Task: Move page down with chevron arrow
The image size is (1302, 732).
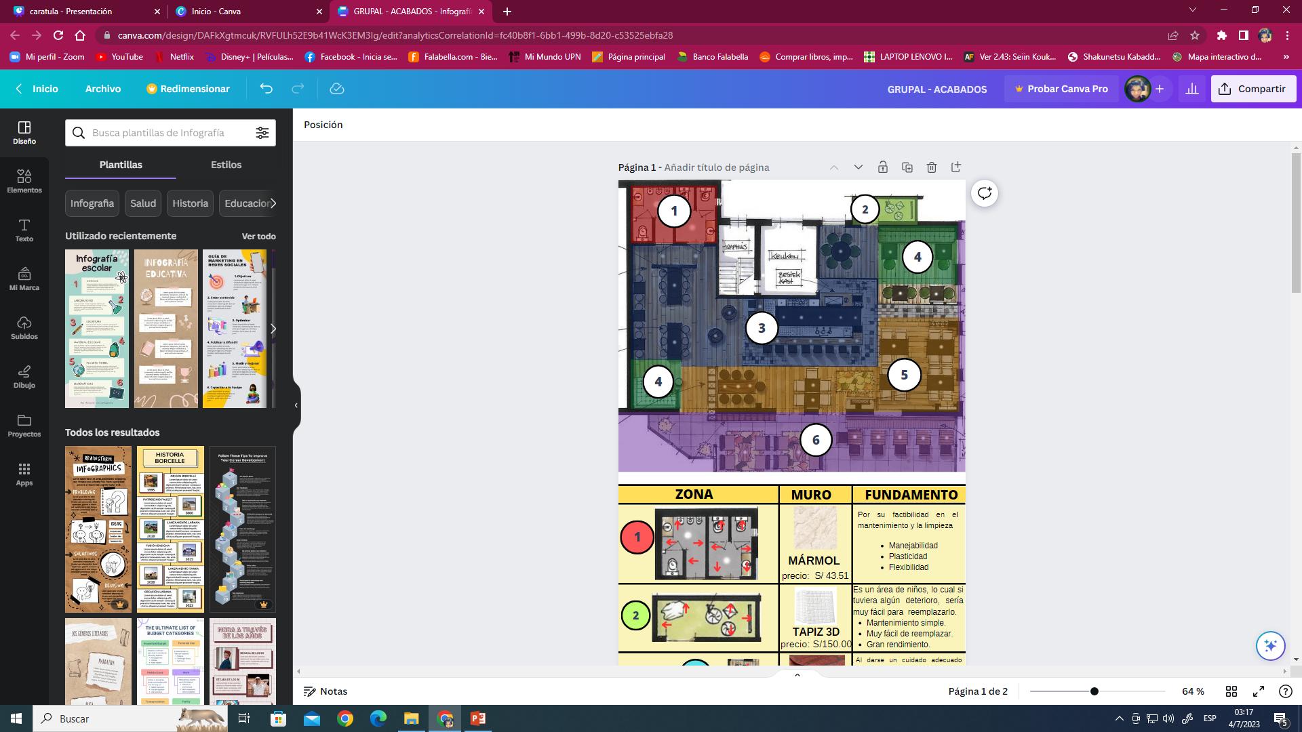Action: click(x=858, y=167)
